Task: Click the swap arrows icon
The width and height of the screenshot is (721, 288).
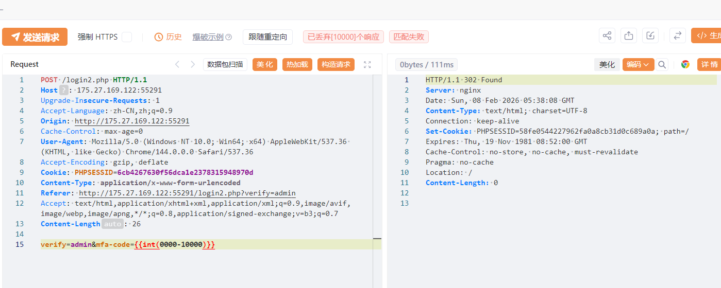Action: pos(678,36)
